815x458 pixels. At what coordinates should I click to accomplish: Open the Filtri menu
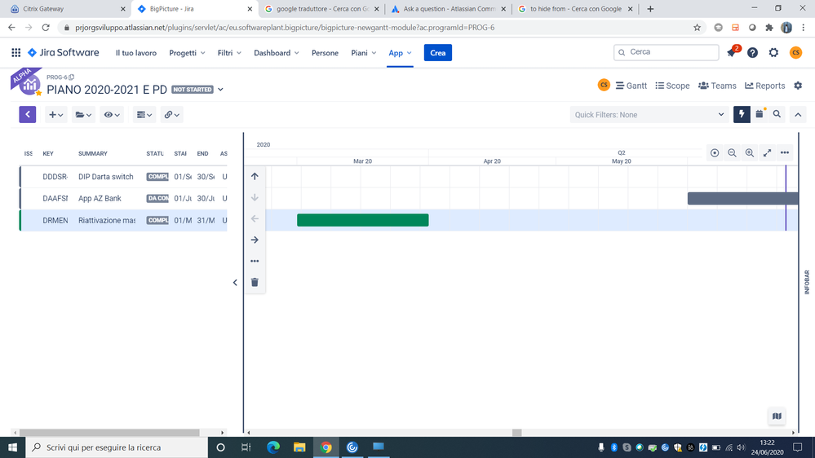pyautogui.click(x=229, y=52)
